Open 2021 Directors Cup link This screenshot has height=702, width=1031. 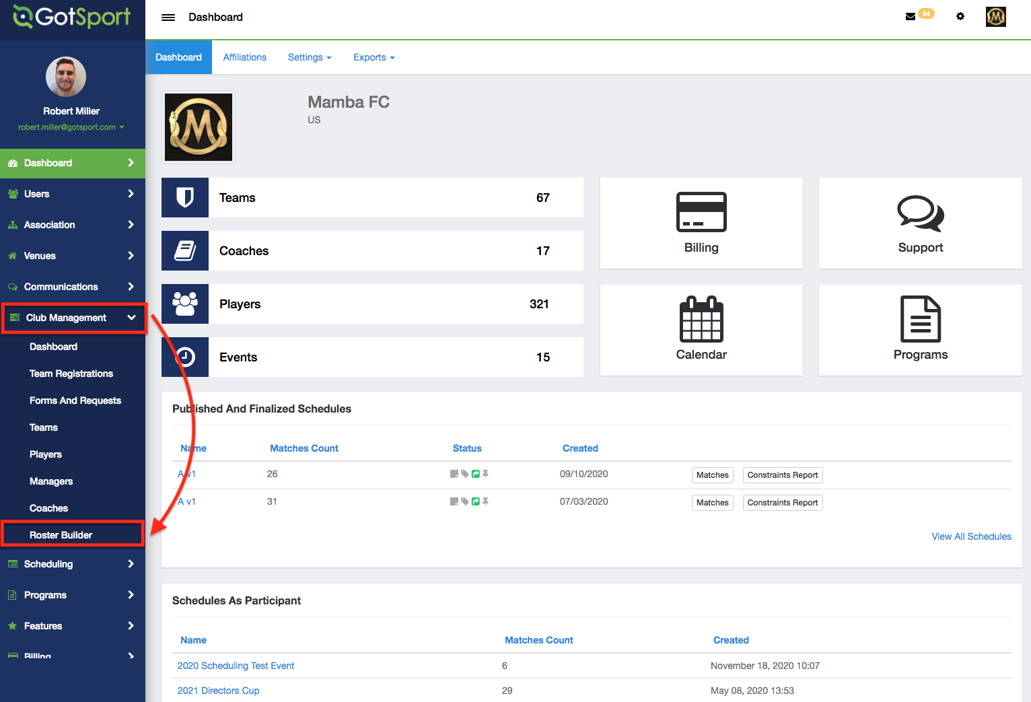(x=218, y=691)
